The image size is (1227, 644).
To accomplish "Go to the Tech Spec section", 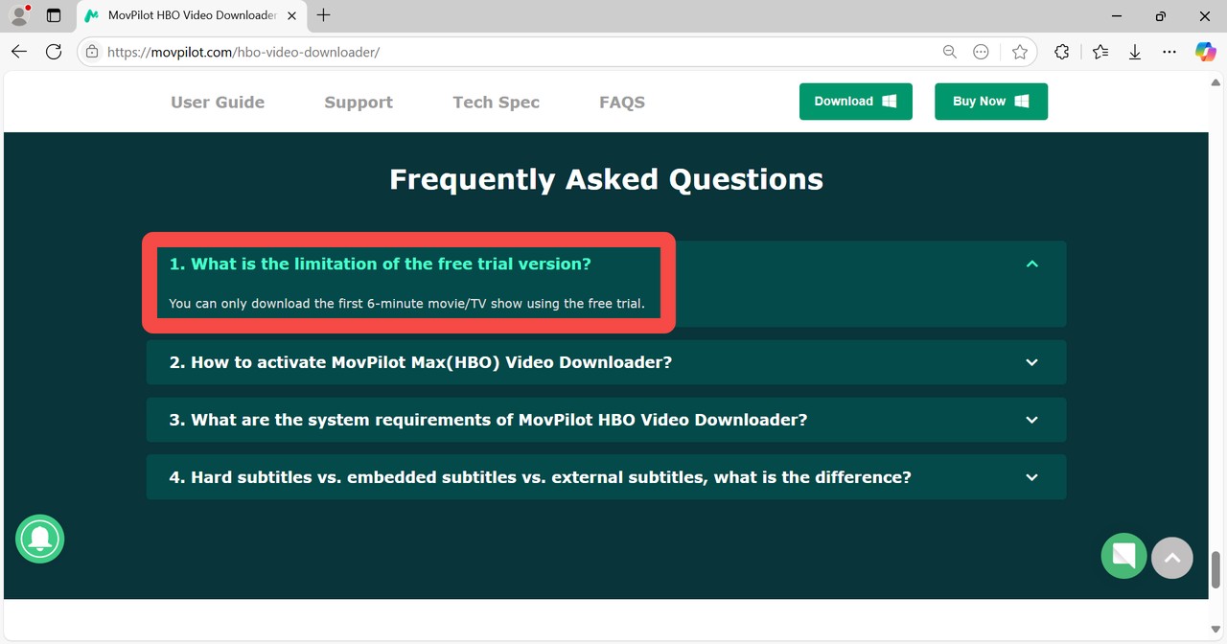I will [x=496, y=102].
